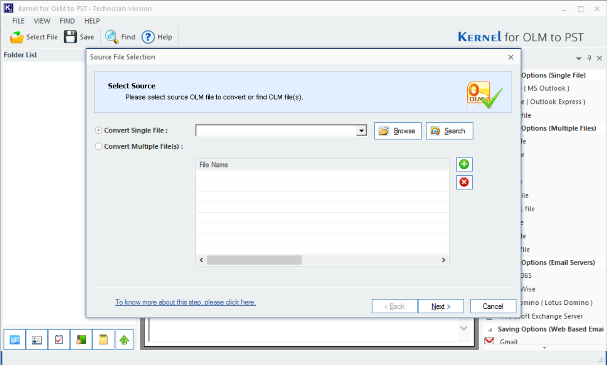Viewport: 607px width, 365px height.
Task: Click the Browse button
Action: 398,131
